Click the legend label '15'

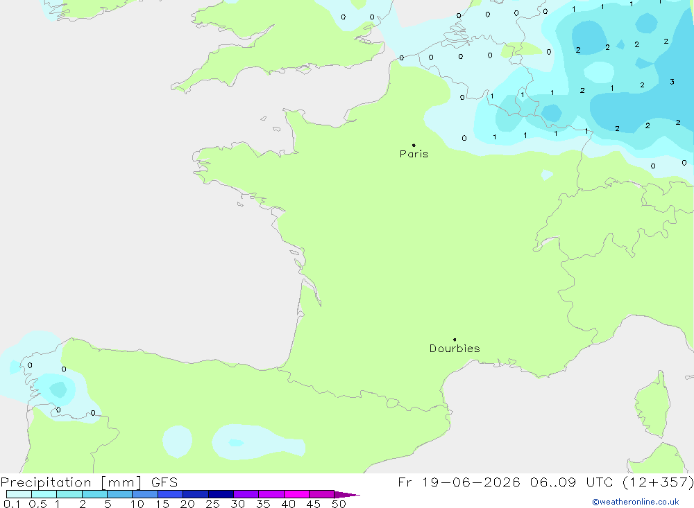click(x=162, y=504)
